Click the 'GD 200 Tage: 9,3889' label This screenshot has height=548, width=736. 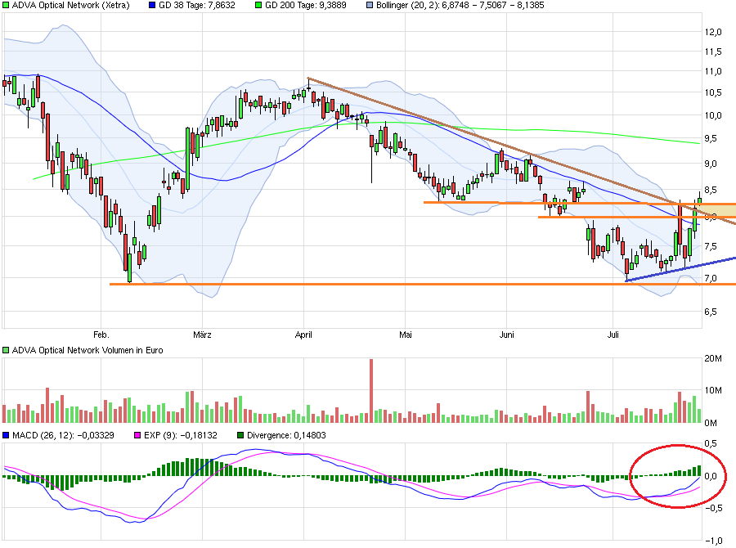(306, 5)
